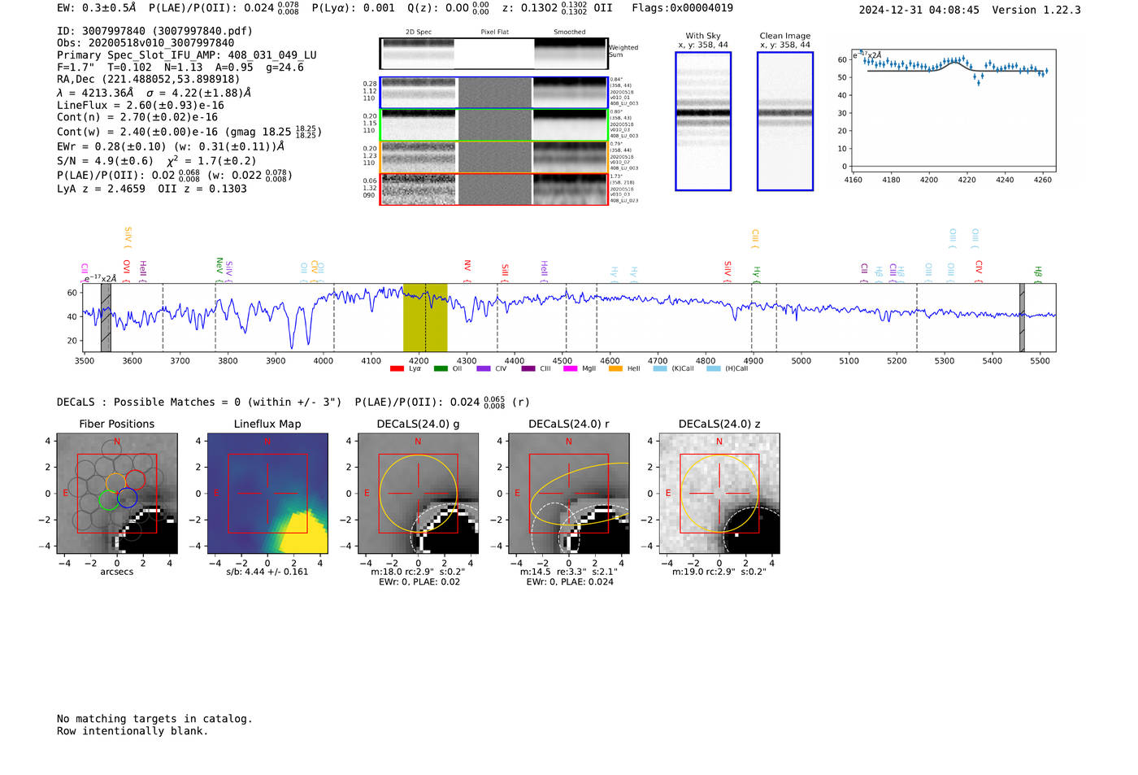Click the red NV line marker label
1138x775 pixels.
[467, 267]
